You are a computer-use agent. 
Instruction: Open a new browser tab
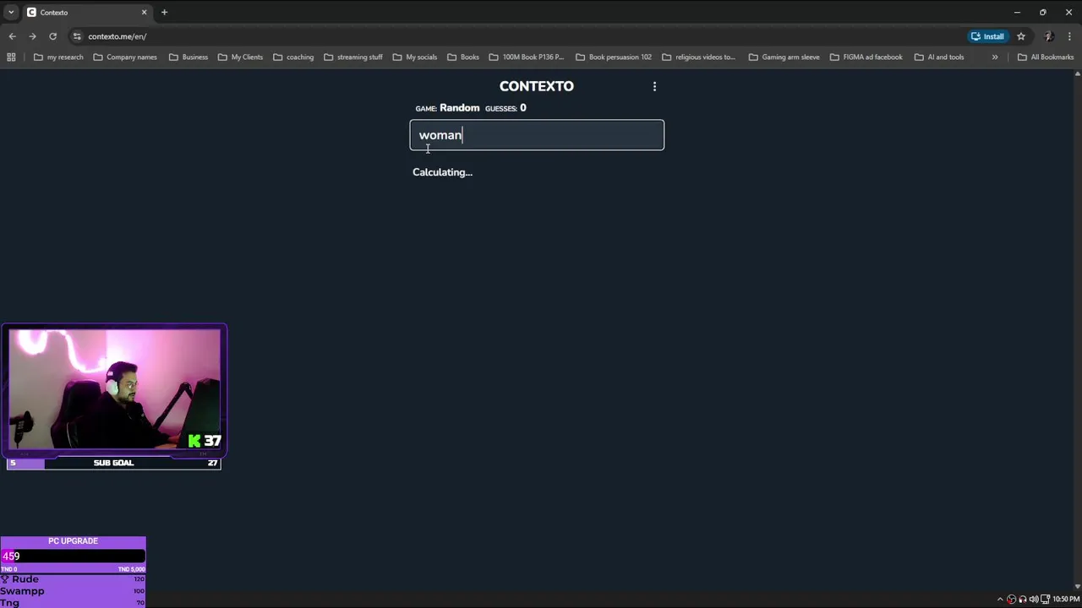click(x=164, y=12)
